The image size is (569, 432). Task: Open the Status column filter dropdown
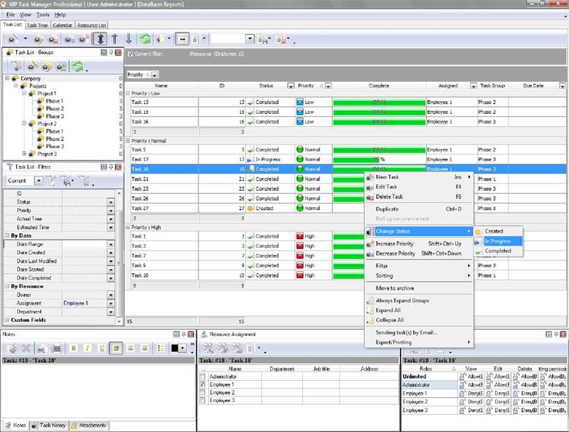coord(290,85)
